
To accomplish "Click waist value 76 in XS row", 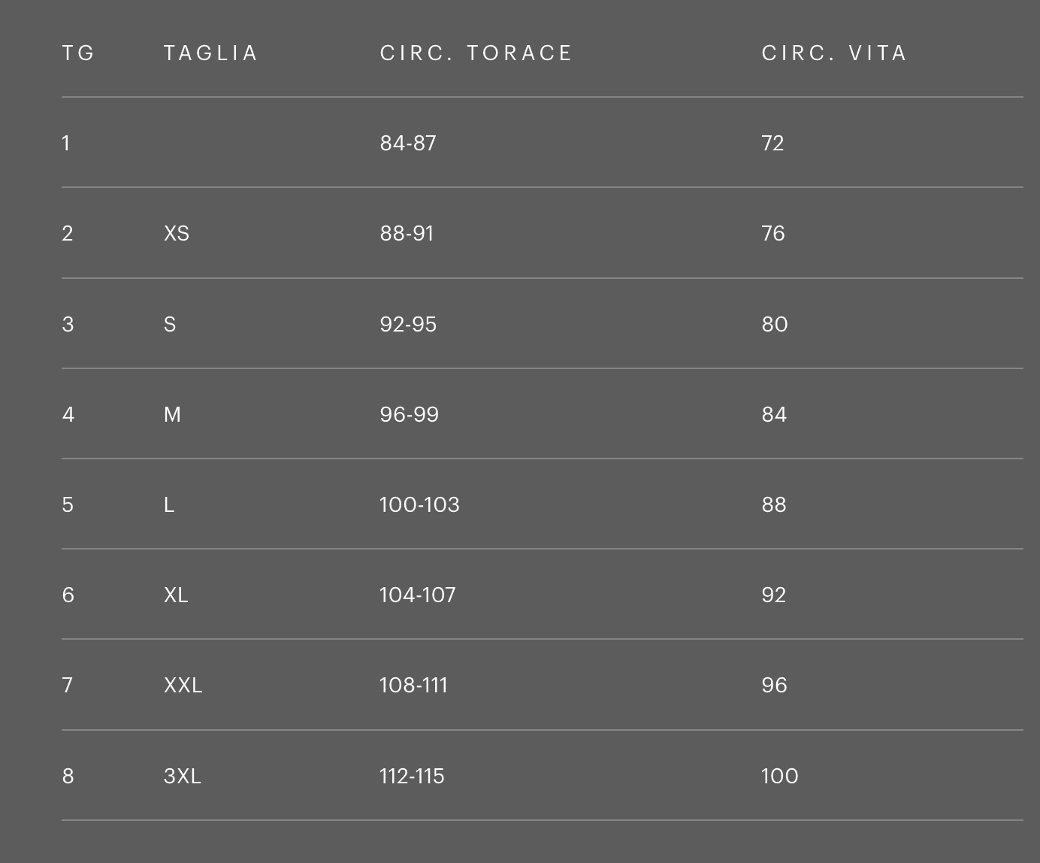I will pos(772,234).
